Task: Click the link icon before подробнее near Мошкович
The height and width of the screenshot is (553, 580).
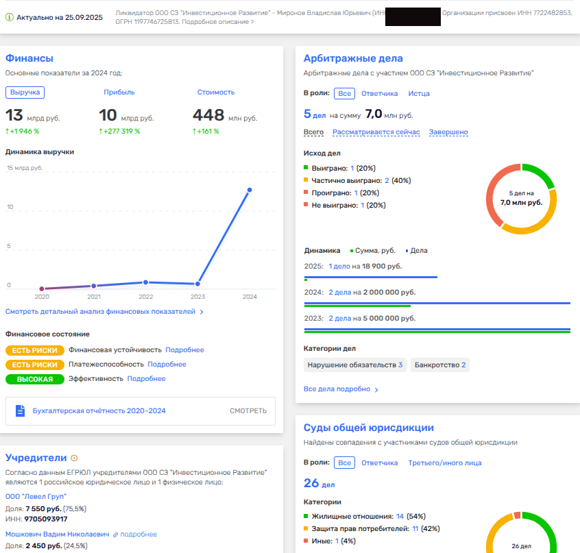Action: [x=116, y=534]
